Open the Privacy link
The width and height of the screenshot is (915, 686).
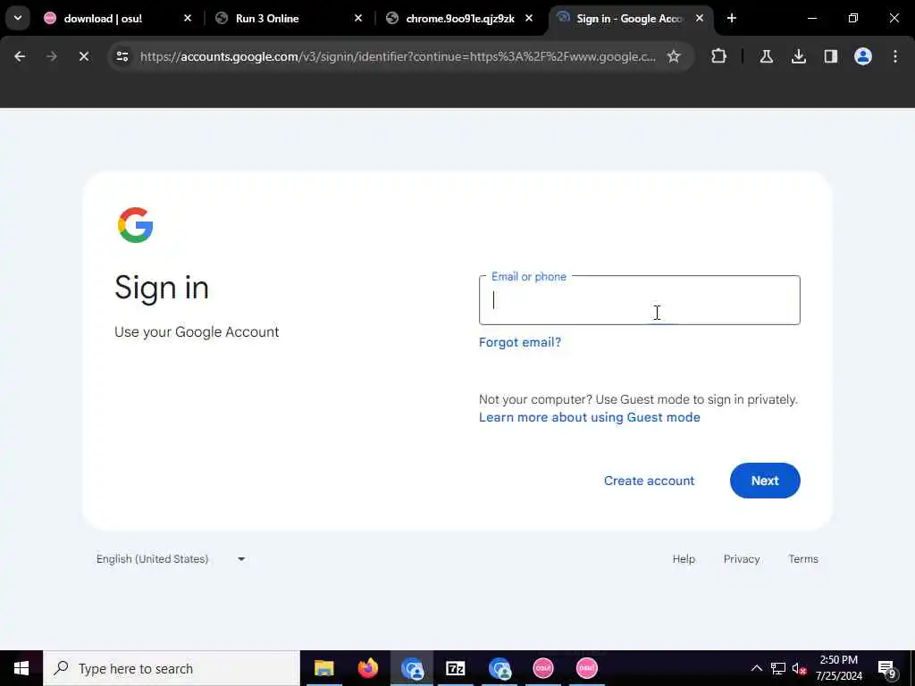[x=742, y=559]
